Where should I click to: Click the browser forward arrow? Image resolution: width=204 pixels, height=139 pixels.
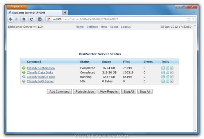tap(16, 19)
